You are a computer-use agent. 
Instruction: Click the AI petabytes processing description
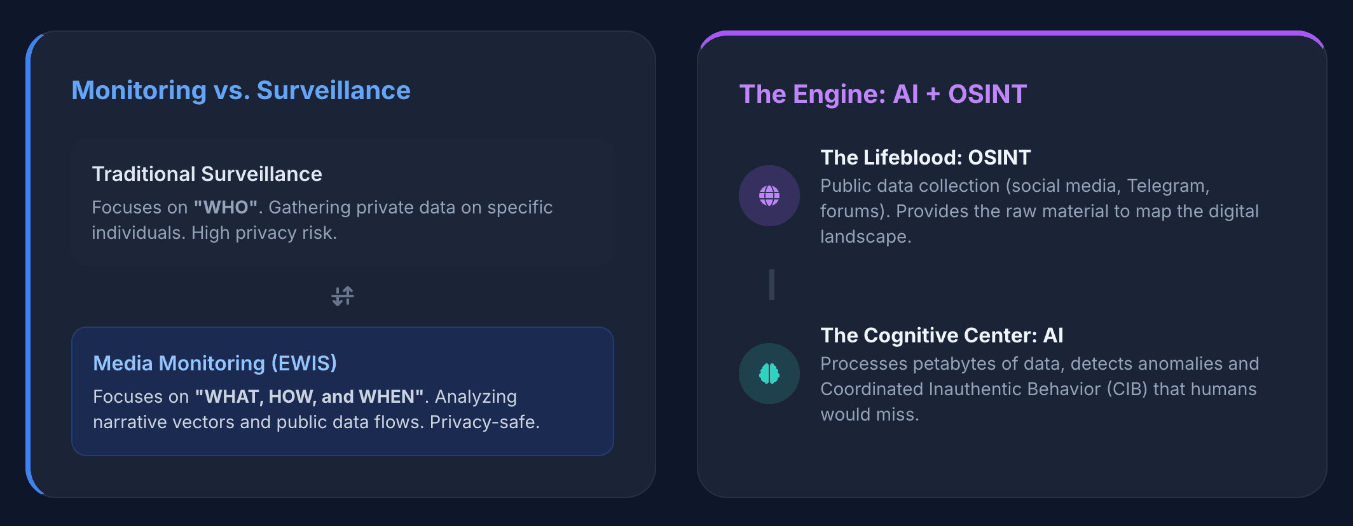click(x=1039, y=389)
